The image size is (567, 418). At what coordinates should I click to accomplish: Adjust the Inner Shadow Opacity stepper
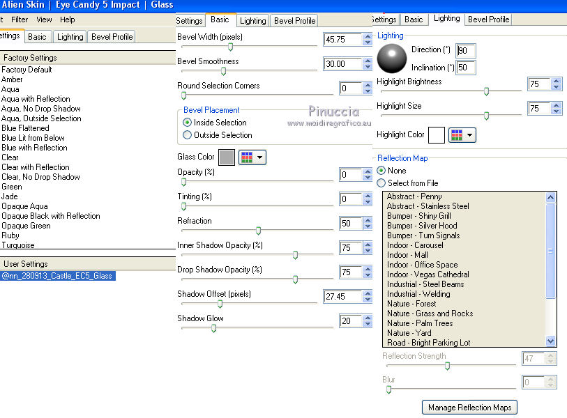click(368, 247)
